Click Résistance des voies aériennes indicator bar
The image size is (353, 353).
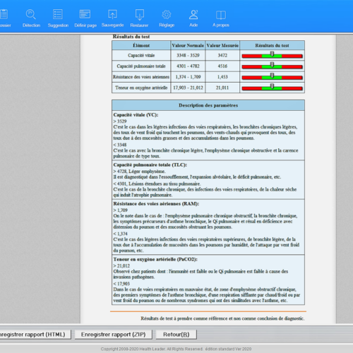click(x=272, y=77)
